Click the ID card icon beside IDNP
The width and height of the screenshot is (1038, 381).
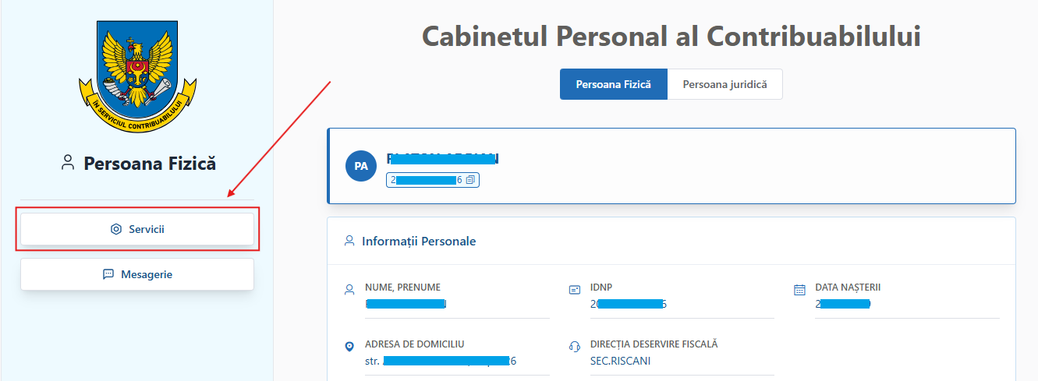coord(575,290)
